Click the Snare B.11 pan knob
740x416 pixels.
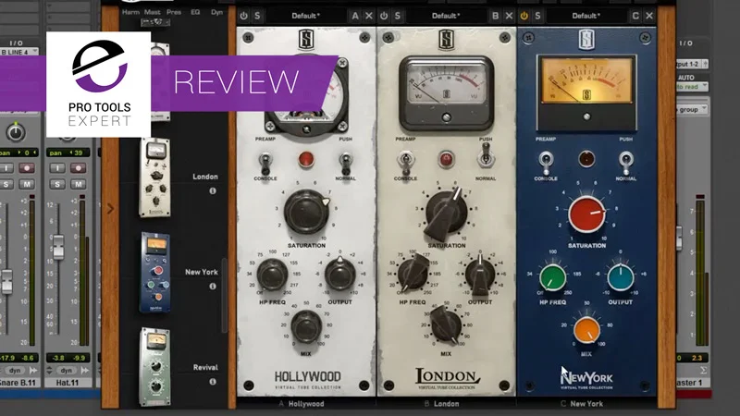(16, 132)
